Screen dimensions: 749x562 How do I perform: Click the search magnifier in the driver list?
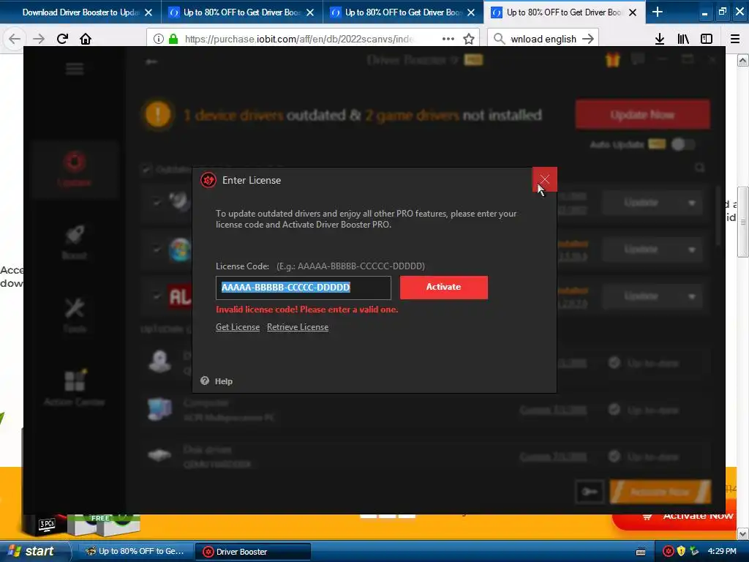tap(699, 168)
